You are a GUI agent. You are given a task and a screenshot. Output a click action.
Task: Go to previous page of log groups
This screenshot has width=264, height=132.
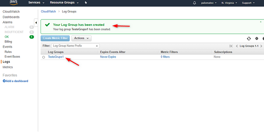click(237, 46)
